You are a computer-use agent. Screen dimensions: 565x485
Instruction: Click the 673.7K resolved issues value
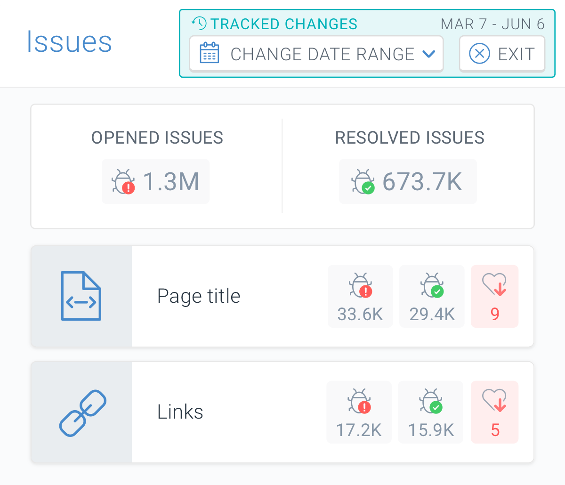422,182
